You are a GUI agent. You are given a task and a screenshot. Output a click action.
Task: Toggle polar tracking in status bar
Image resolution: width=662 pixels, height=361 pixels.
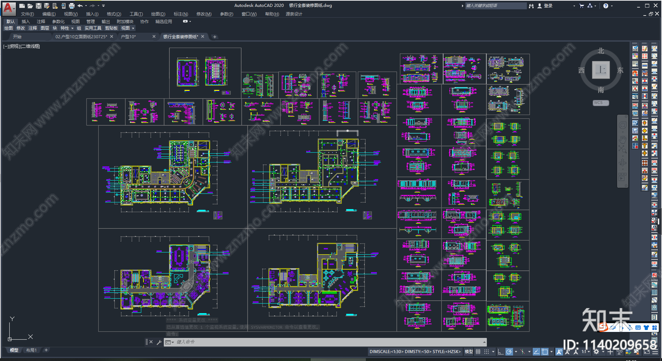tap(509, 352)
